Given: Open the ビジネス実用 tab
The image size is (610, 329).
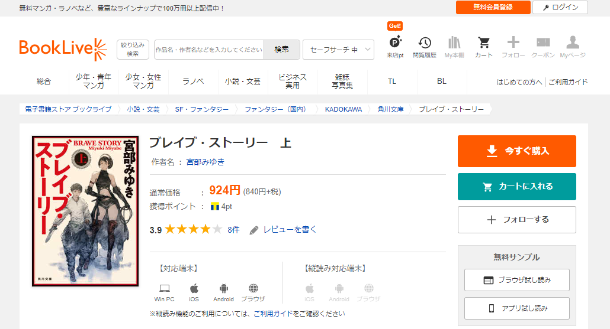Looking at the screenshot, I should point(293,82).
